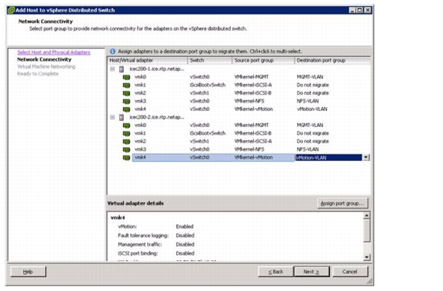443x291 pixels.
Task: Click VMkernel-iSCSI-B source group for icec200-2 vmk1
Action: [253, 133]
